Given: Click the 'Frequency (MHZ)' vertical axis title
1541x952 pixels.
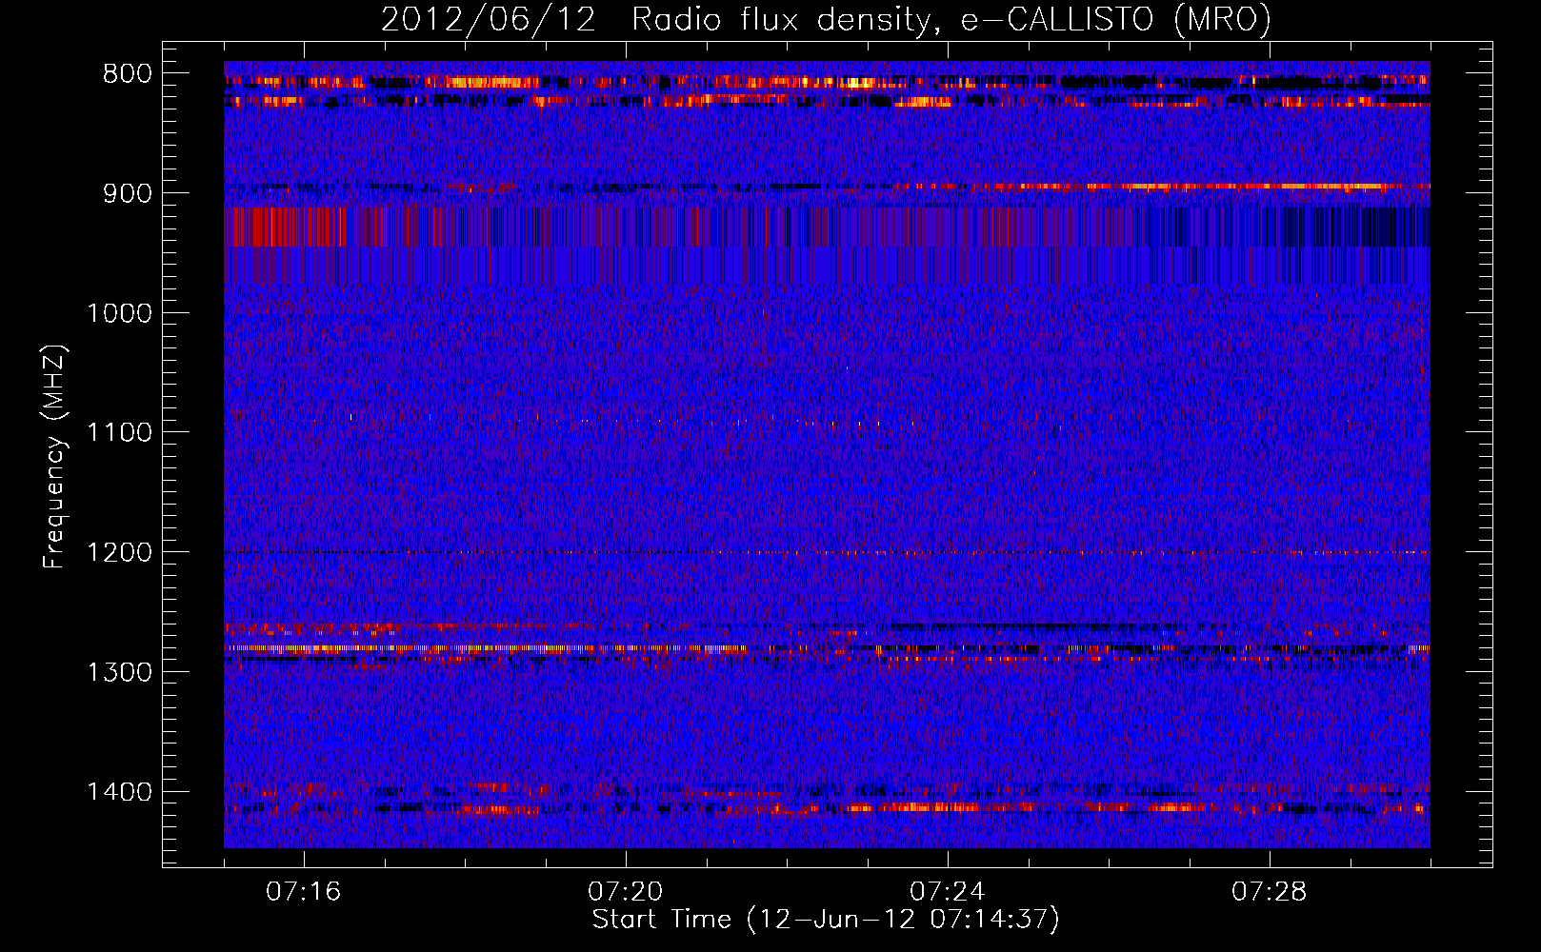Looking at the screenshot, I should tap(55, 457).
